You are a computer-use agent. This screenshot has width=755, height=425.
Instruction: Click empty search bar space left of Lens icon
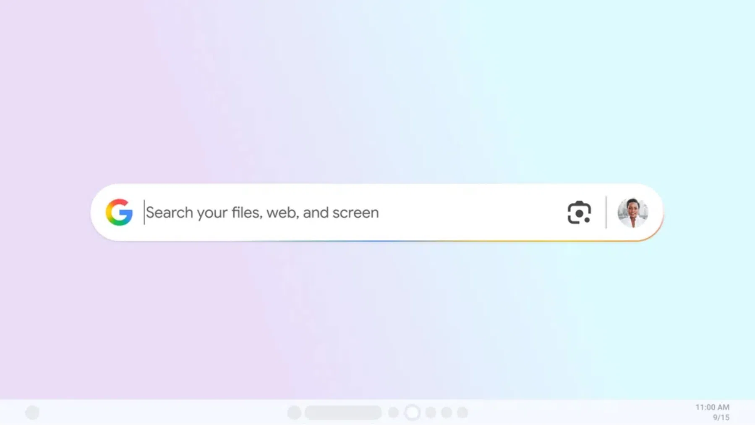click(470, 212)
